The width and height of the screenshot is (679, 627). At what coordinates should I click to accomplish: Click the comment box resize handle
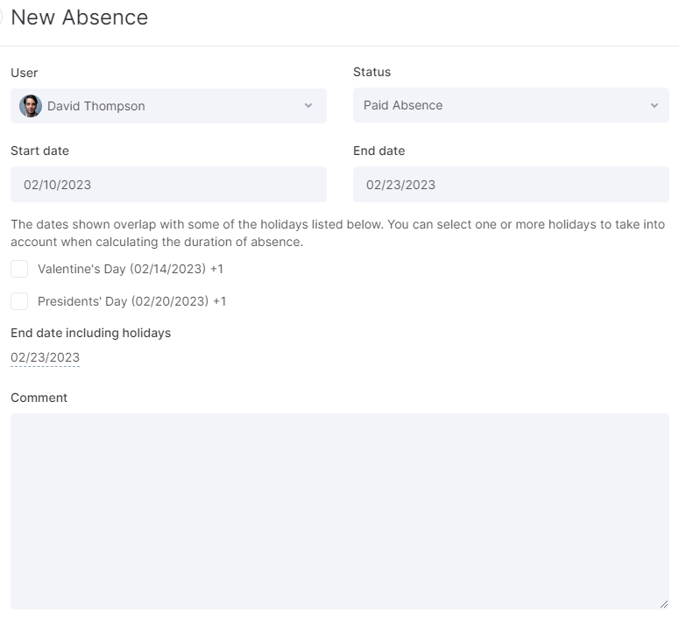click(x=664, y=604)
